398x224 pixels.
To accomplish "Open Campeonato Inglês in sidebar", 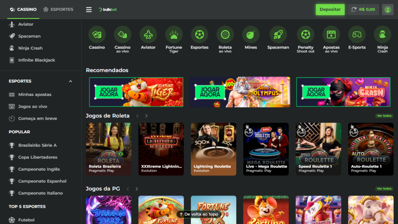I will click(x=39, y=169).
